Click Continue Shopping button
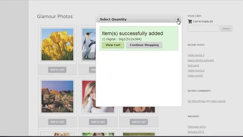The image size is (243, 137). pyautogui.click(x=144, y=45)
